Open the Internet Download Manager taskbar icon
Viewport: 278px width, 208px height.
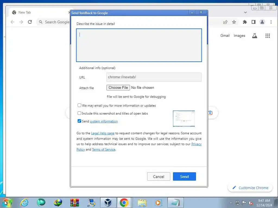coord(58,203)
